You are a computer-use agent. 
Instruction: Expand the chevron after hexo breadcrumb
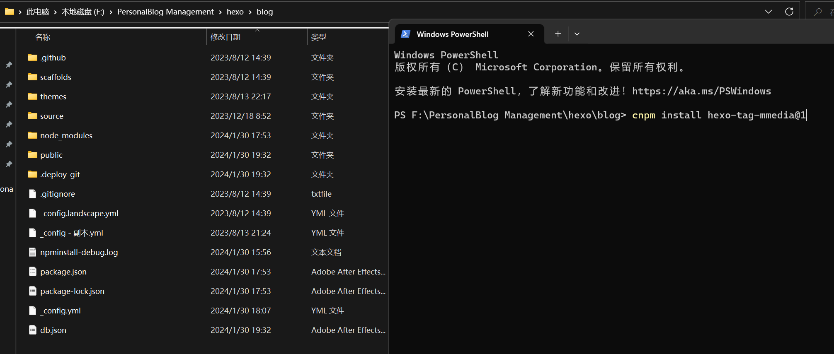[250, 12]
